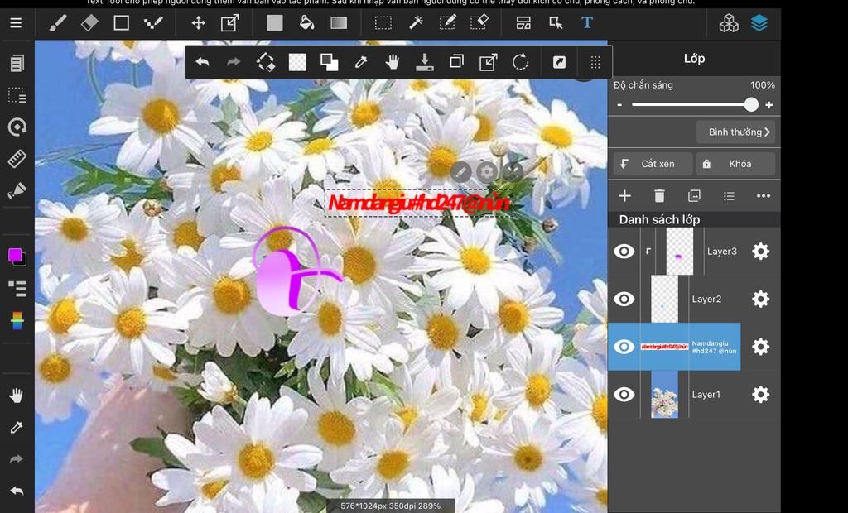This screenshot has width=848, height=513.
Task: Click the hand pan icon in left sidebar
Action: click(17, 396)
